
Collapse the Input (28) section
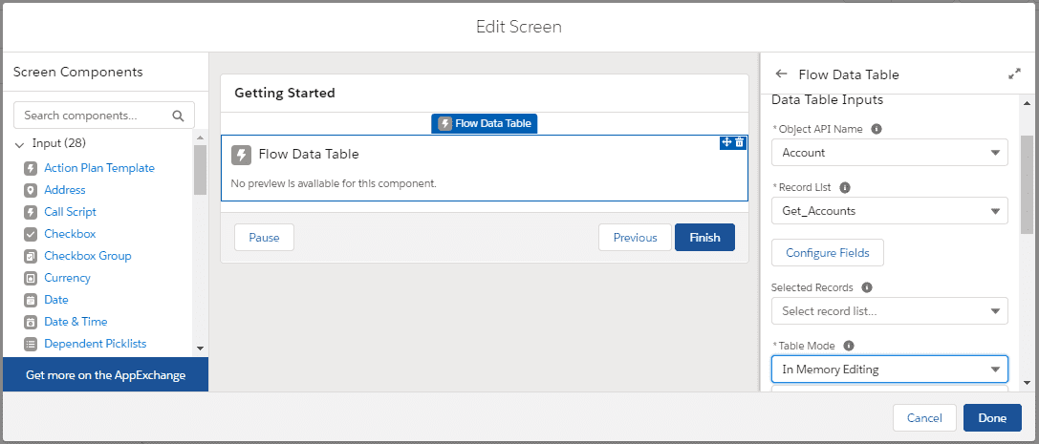tap(20, 144)
